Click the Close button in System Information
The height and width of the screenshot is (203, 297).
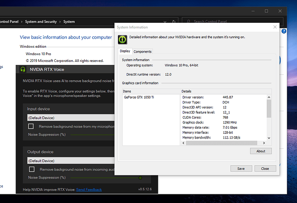pyautogui.click(x=265, y=169)
